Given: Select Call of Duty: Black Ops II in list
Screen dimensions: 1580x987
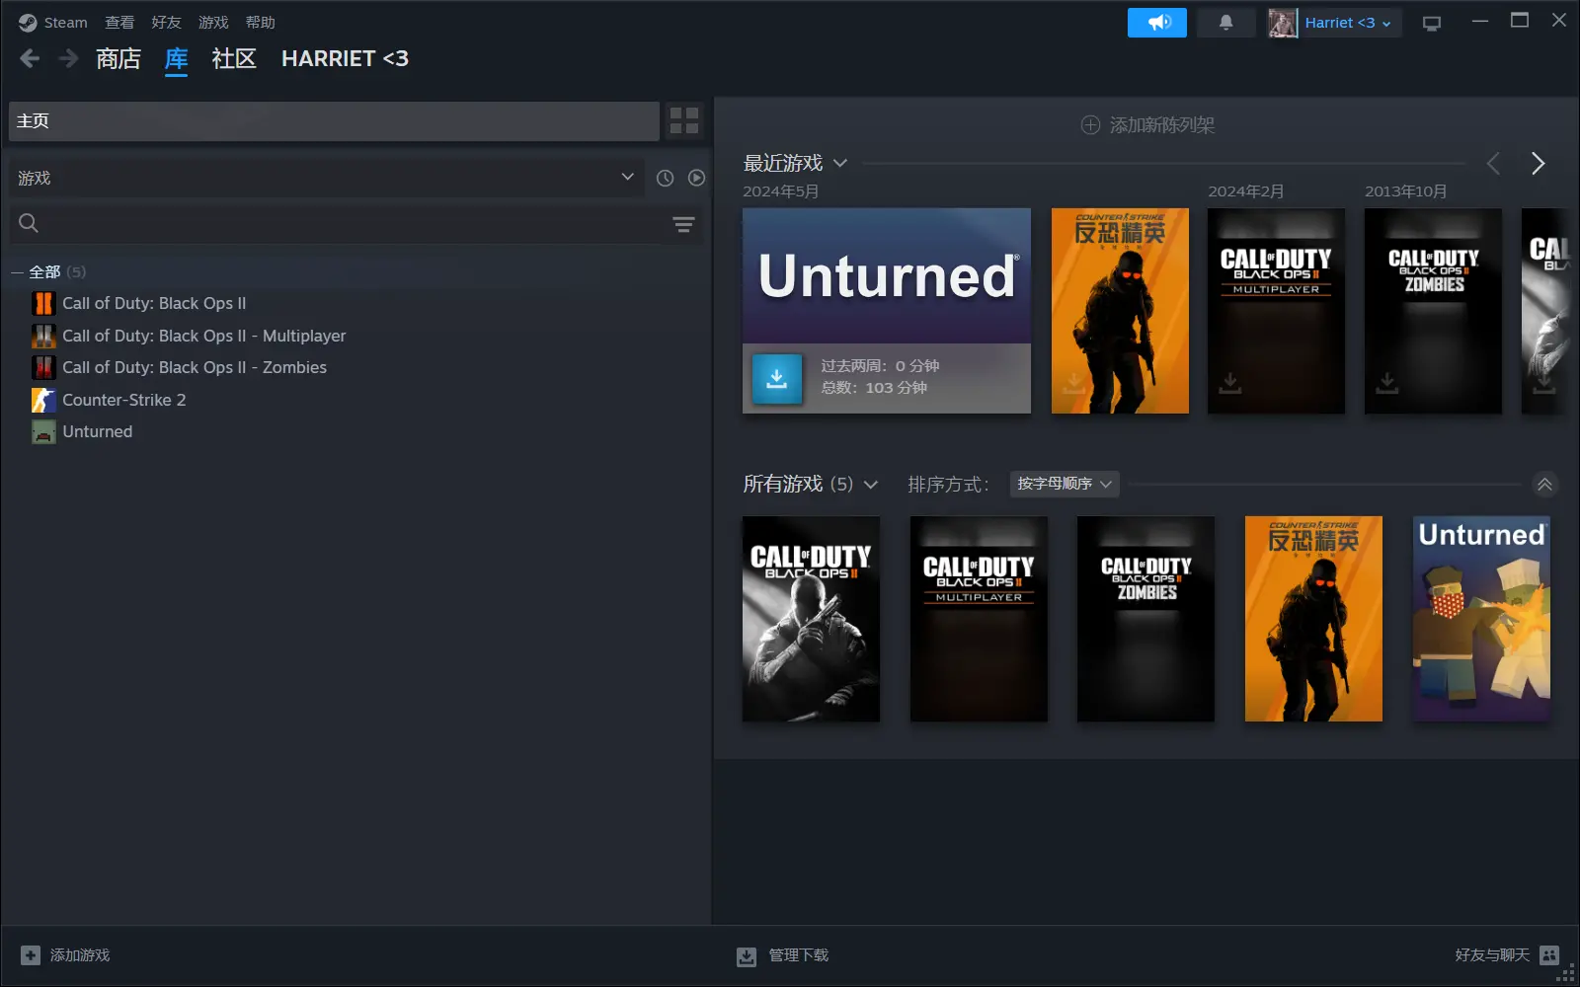Looking at the screenshot, I should click(154, 303).
